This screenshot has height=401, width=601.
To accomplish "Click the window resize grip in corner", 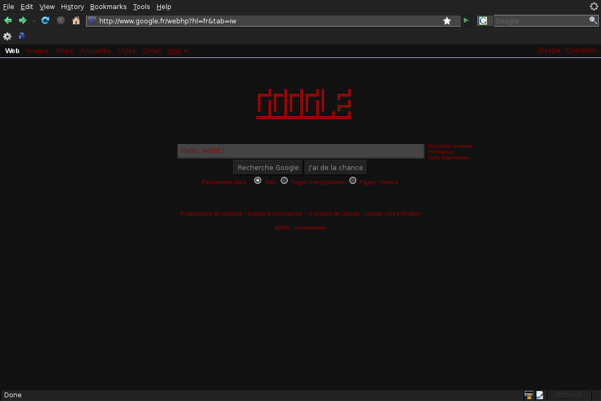I will [x=596, y=395].
